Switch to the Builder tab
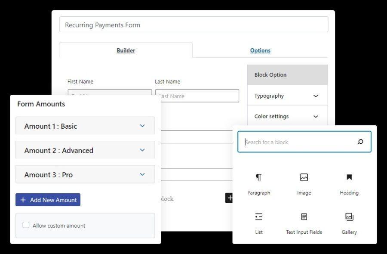The image size is (387, 254). click(126, 50)
